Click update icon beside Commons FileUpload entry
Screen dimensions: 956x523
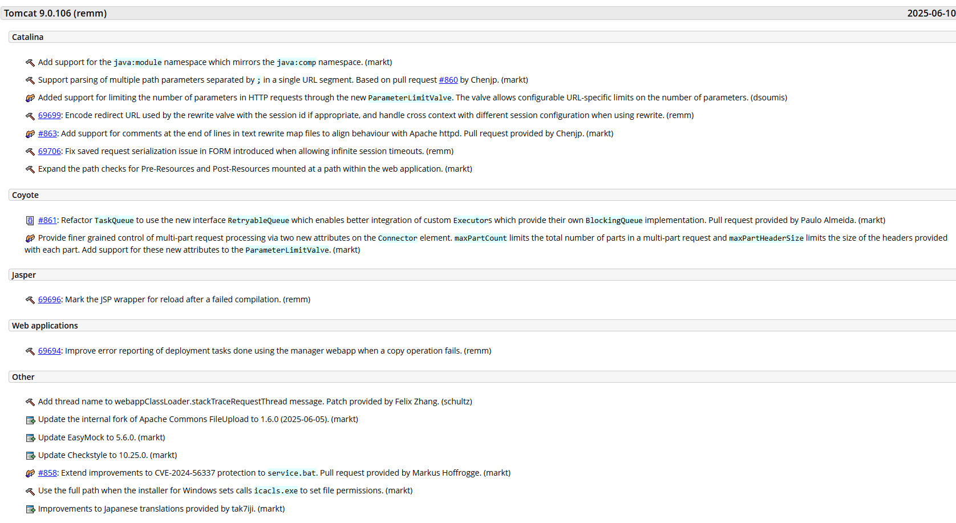[30, 420]
